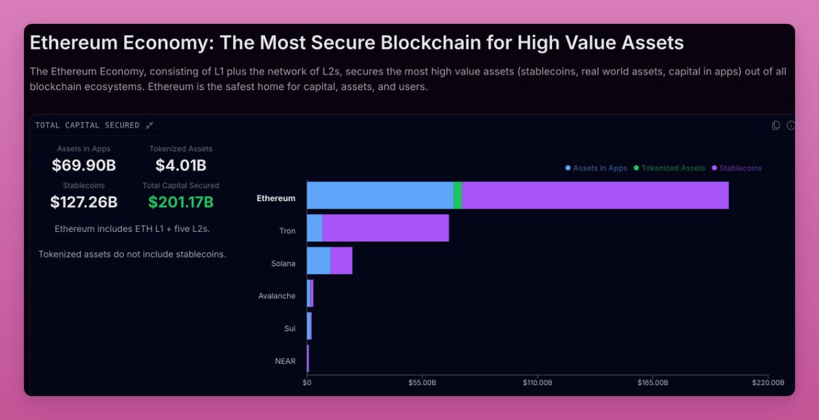Click Solana's blue Assets in Apps bar segment
Viewport: 819px width, 420px height.
pyautogui.click(x=318, y=260)
